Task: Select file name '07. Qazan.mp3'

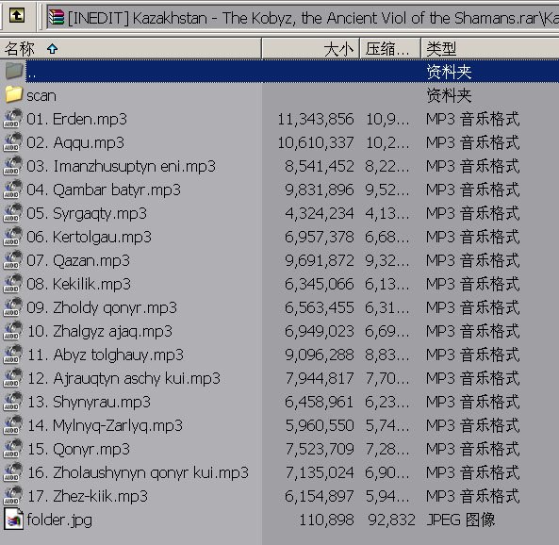Action: [78, 260]
